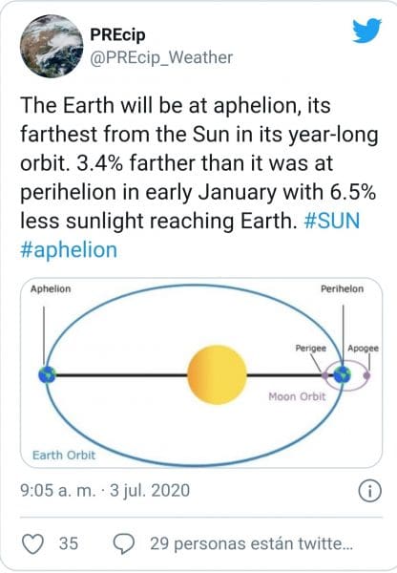This screenshot has width=397, height=573.
Task: Click the Earth at Aphelion position
Action: point(47,375)
